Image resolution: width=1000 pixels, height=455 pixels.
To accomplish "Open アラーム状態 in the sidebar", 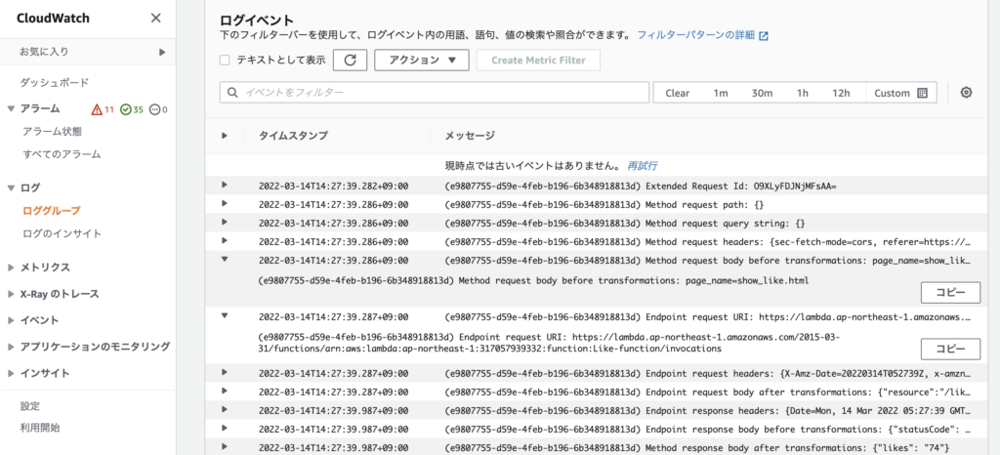I will 52,131.
